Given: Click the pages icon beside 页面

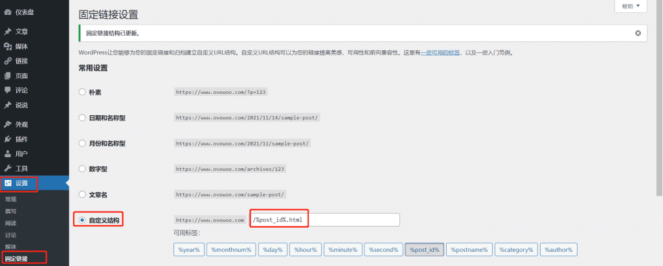Looking at the screenshot, I should tap(7, 76).
